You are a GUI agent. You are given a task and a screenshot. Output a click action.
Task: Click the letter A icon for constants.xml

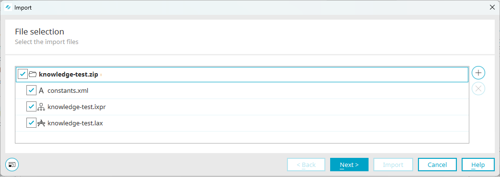tap(41, 90)
